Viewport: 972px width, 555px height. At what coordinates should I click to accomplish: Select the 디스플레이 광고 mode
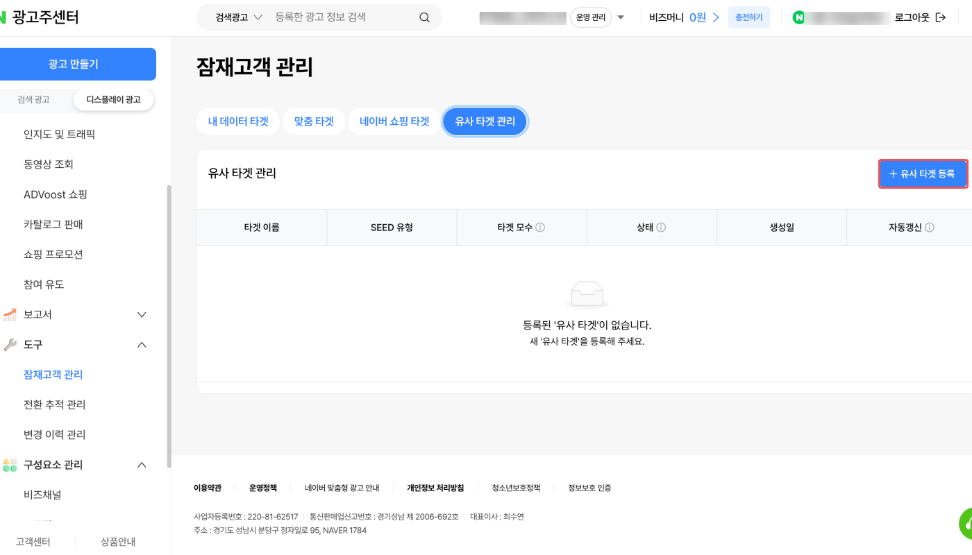pos(113,100)
